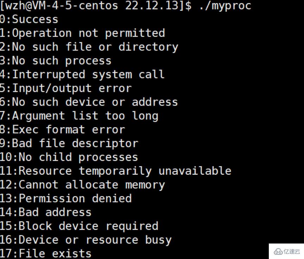Image resolution: width=304 pixels, height=259 pixels.
Task: Click "Resource temporarily unavailable" line
Action: point(116,171)
